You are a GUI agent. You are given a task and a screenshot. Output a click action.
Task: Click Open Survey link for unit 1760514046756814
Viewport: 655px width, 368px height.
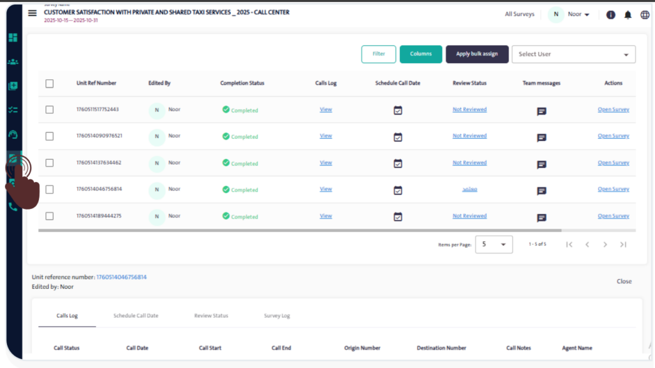[613, 189]
